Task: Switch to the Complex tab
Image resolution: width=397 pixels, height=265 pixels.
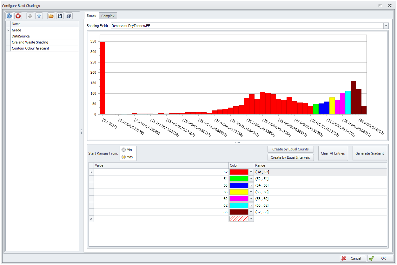Action: click(108, 16)
